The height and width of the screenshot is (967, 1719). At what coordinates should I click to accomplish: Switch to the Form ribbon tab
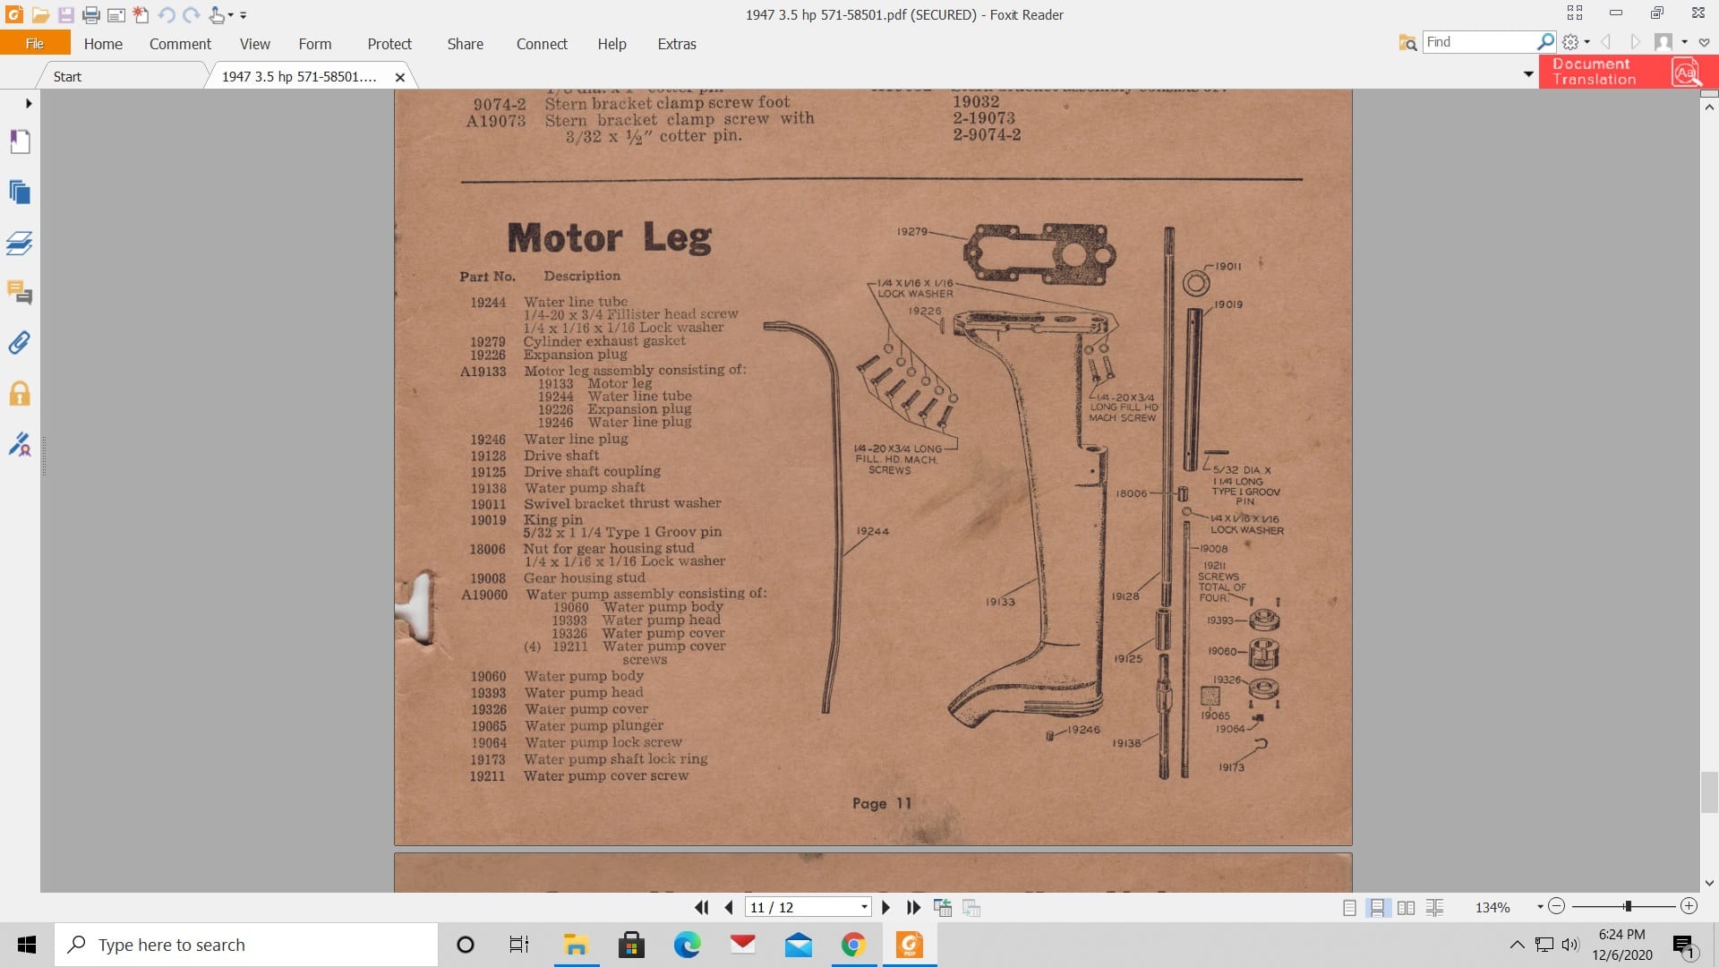[314, 43]
